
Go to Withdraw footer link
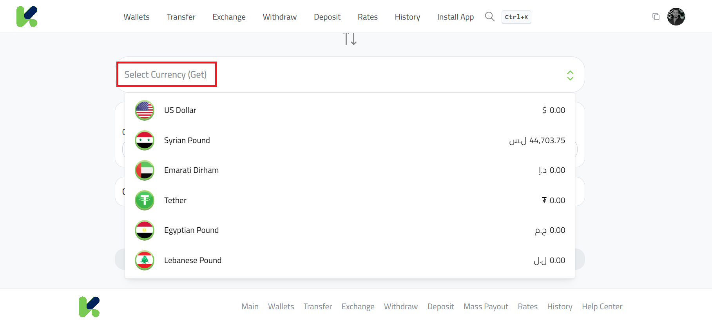click(x=401, y=307)
